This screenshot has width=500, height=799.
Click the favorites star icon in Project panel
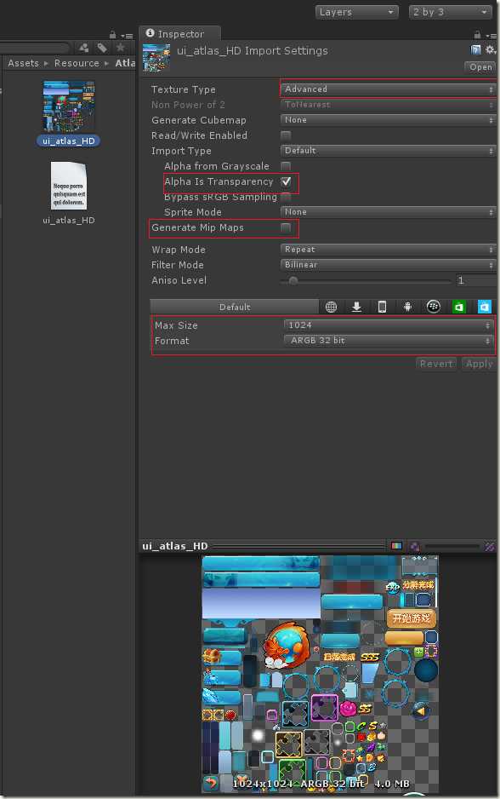(121, 48)
